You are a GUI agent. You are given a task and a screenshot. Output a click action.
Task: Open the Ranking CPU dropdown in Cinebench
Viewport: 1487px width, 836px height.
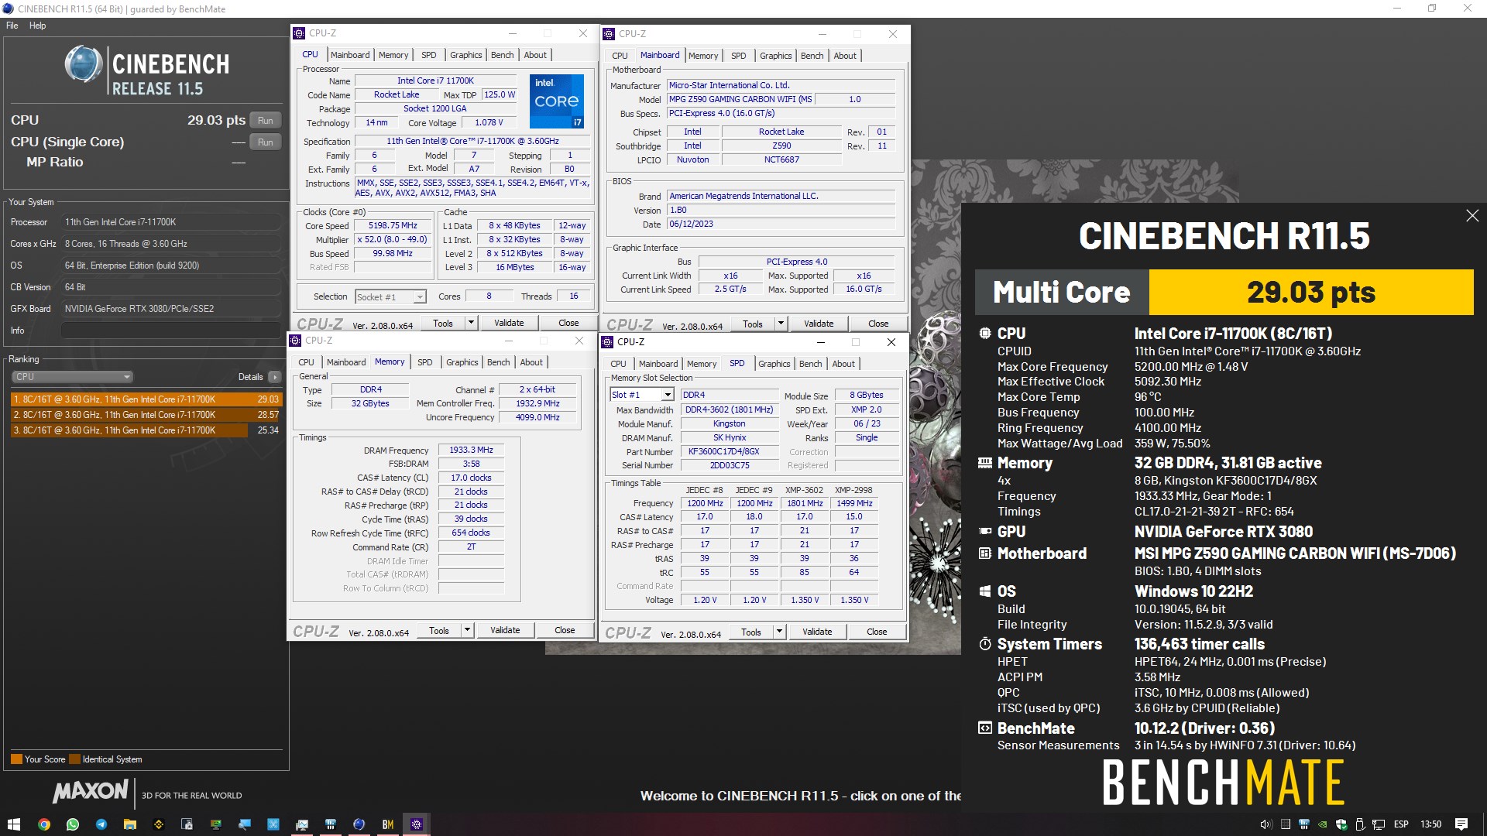click(x=72, y=377)
